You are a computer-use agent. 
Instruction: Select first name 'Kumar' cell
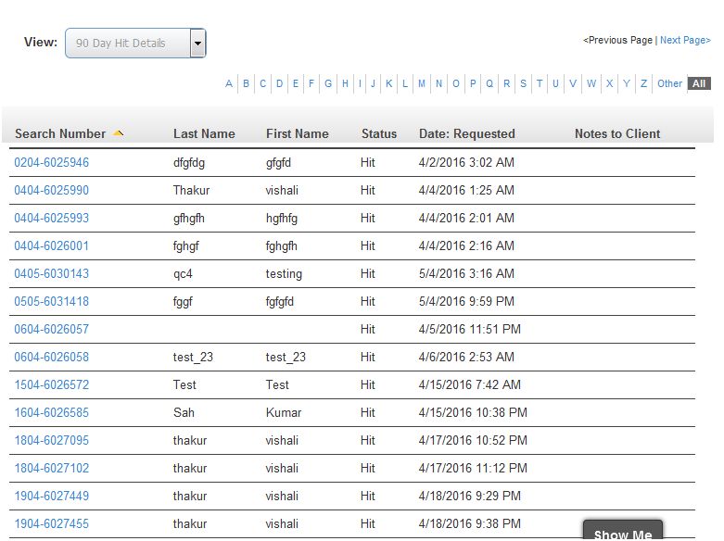tap(284, 412)
